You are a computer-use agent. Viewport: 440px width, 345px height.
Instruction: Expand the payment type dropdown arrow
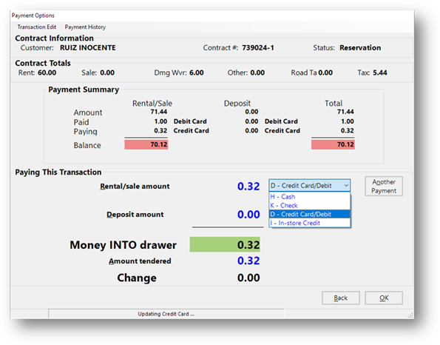click(346, 186)
